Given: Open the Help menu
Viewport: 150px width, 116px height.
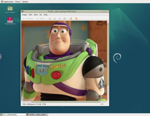Looking at the screenshot, I should 46,15.
